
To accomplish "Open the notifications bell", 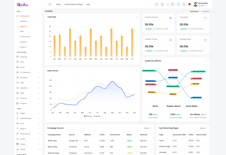I will coord(178,4).
